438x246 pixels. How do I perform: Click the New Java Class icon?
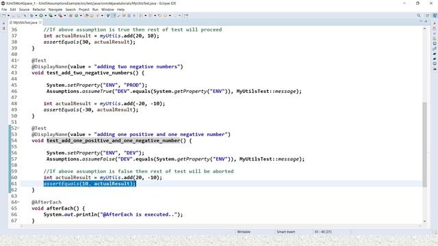pyautogui.click(x=76, y=16)
